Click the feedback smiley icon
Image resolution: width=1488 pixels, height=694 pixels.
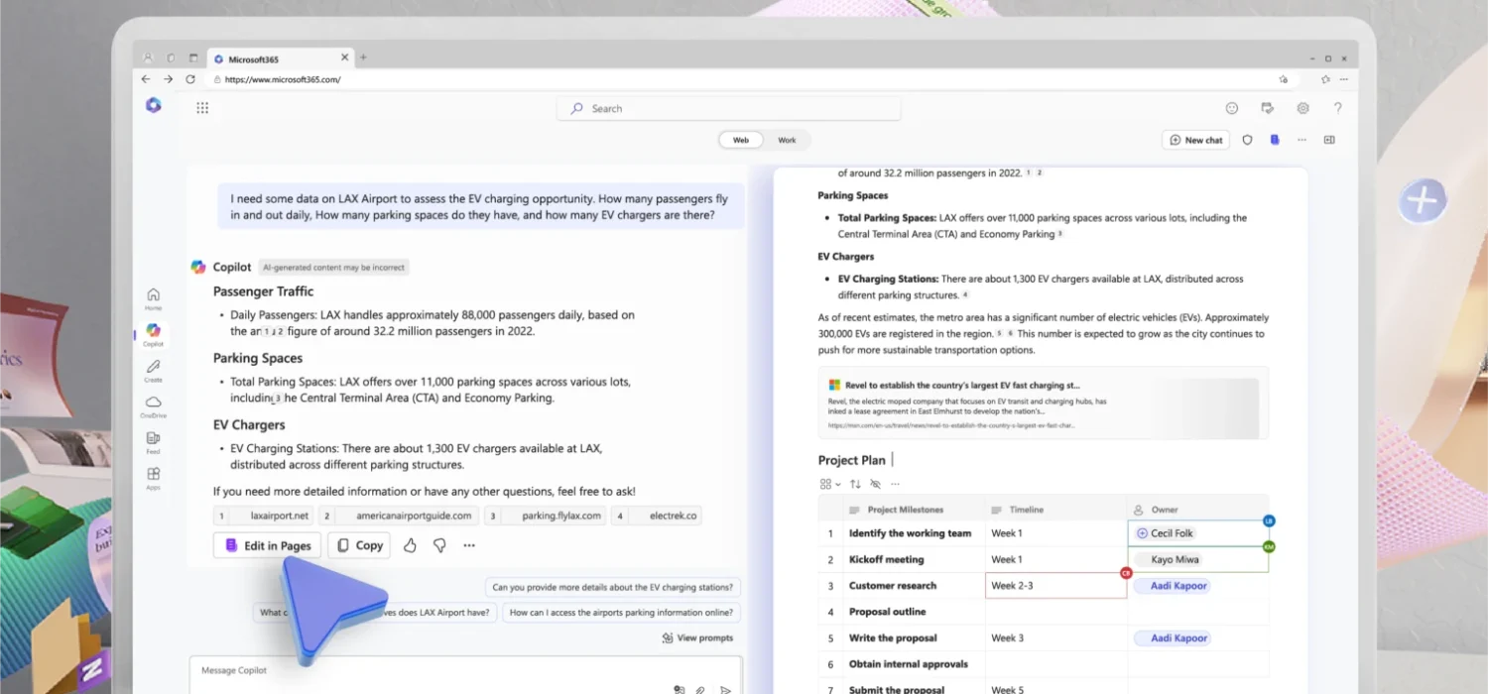[x=1231, y=108]
